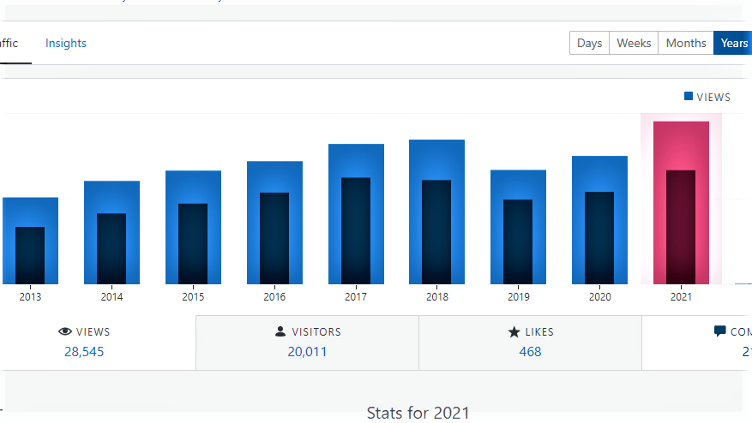Select the Years view button
Image resolution: width=752 pixels, height=423 pixels.
(733, 44)
